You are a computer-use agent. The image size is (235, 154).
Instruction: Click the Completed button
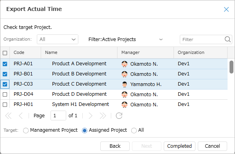(179, 146)
